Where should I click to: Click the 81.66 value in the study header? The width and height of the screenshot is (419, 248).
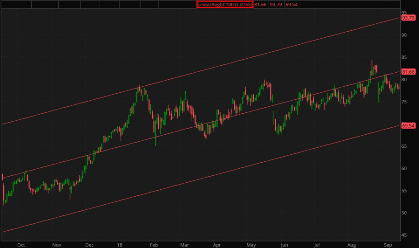(260, 4)
